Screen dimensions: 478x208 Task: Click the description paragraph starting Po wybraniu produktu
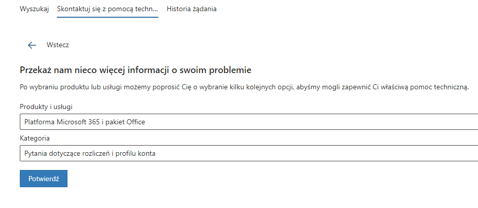tap(244, 87)
